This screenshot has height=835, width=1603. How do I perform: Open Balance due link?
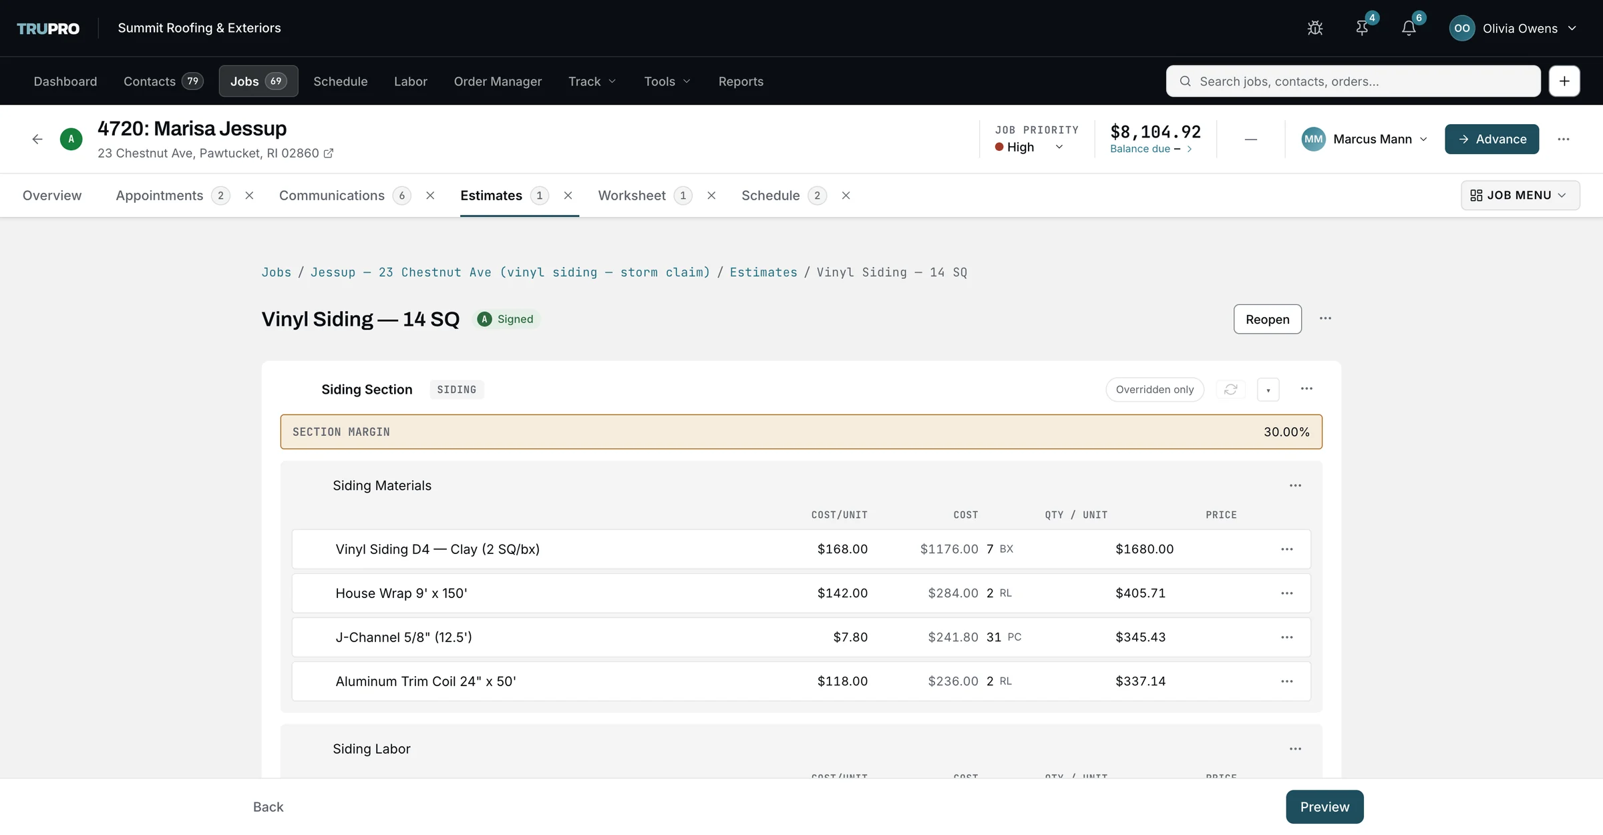1150,149
